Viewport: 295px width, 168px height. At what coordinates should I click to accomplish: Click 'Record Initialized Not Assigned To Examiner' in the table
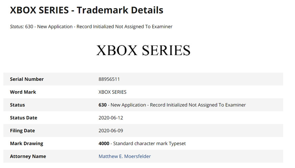198,105
